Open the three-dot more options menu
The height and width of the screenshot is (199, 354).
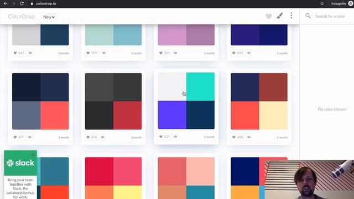[291, 15]
